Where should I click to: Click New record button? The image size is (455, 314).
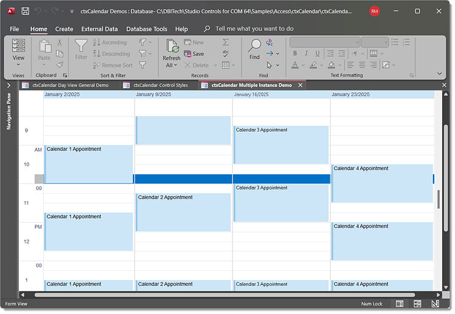[194, 43]
